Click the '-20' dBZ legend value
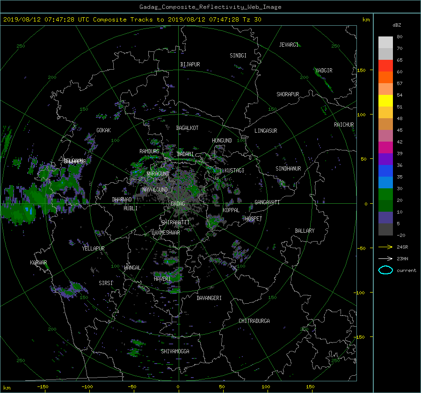The image size is (421, 393). tap(401, 235)
